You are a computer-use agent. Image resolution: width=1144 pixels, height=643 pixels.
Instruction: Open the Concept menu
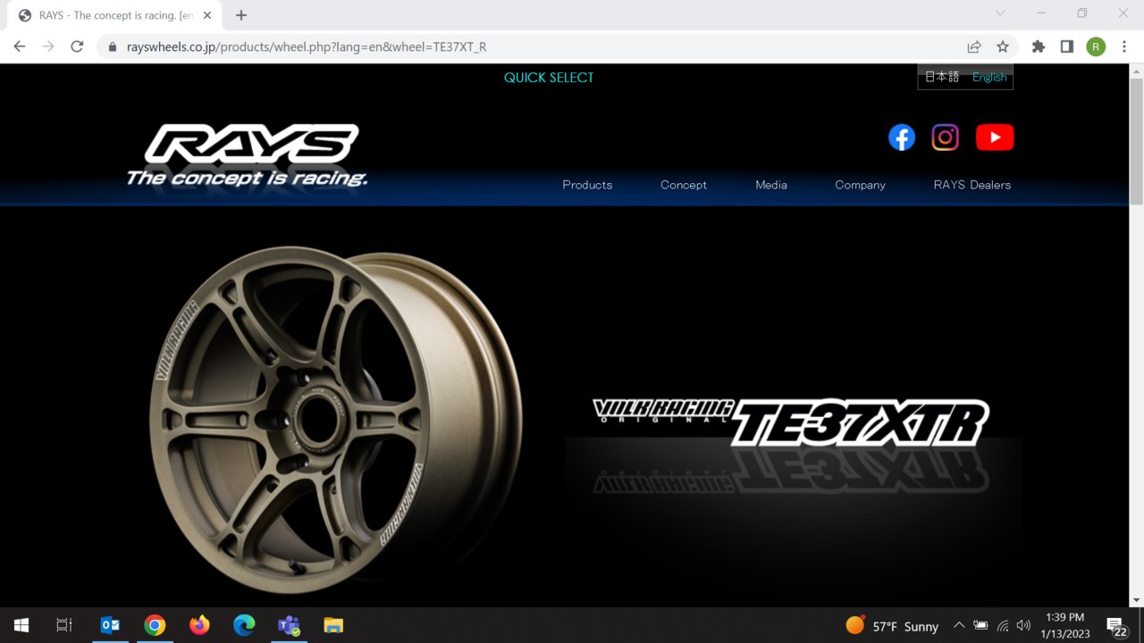pos(684,185)
